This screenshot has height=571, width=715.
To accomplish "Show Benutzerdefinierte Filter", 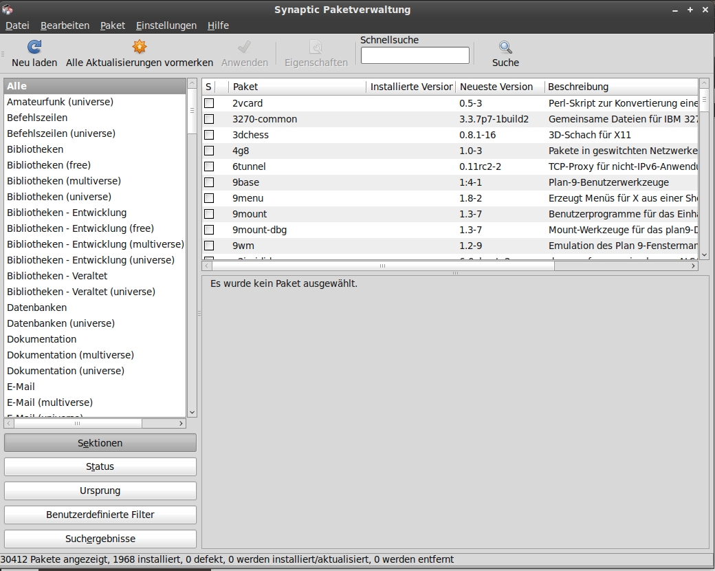I will [x=100, y=515].
